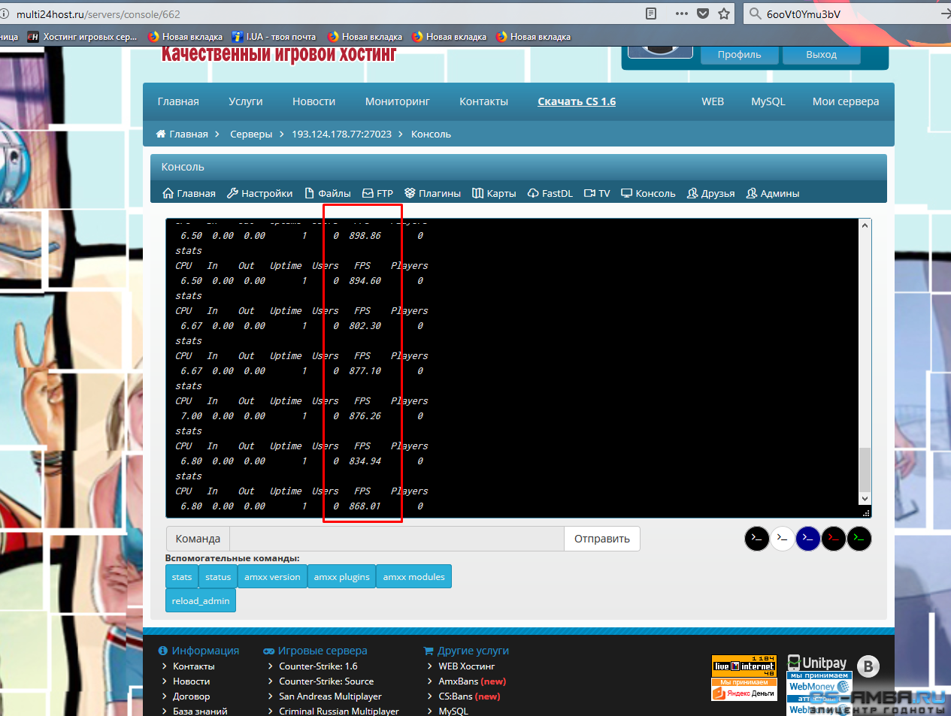The image size is (951, 716).
Task: Open the page actions three-dots menu
Action: tap(682, 14)
